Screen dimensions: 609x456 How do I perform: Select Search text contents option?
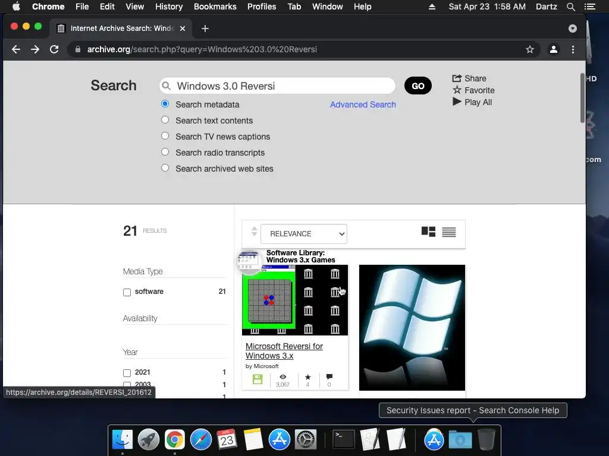[165, 120]
